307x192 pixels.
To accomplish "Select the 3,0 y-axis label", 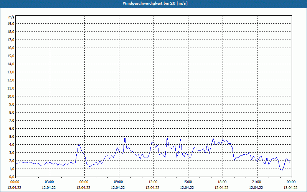I will point(12,152).
